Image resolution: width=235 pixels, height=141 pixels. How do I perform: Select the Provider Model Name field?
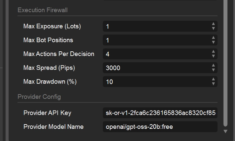160,127
